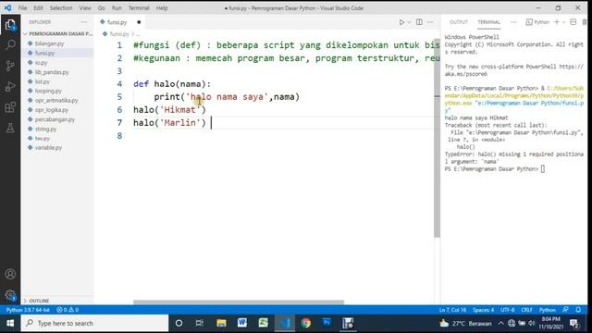Image resolution: width=592 pixels, height=333 pixels.
Task: Switch to the TERMINAL panel tab
Action: (489, 22)
